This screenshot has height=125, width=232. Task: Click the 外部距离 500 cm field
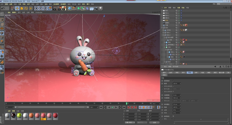[x=177, y=98]
